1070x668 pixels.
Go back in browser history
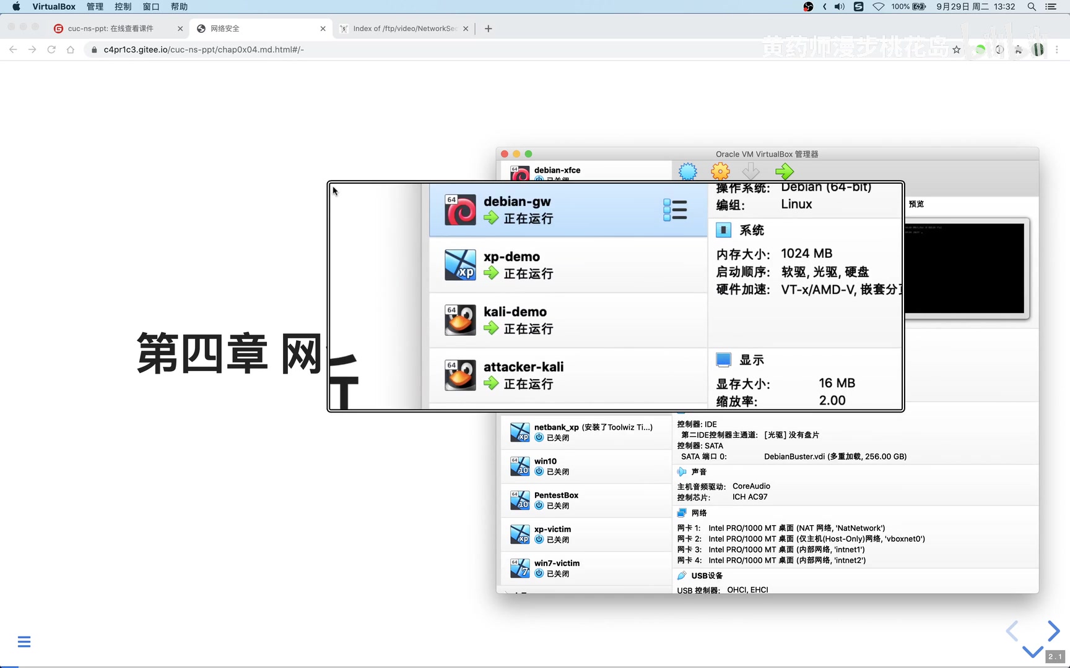tap(13, 49)
